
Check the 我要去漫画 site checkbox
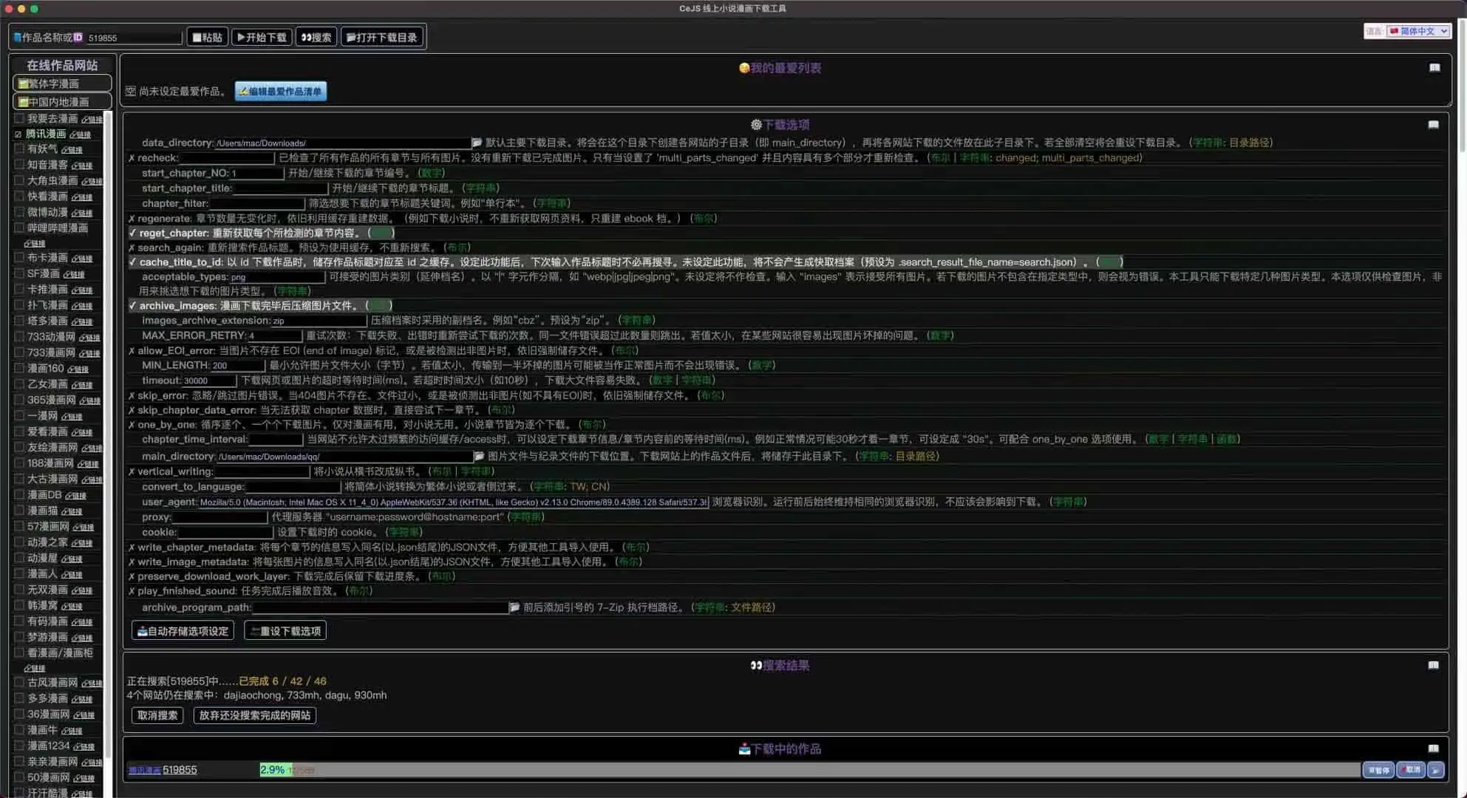pyautogui.click(x=19, y=118)
